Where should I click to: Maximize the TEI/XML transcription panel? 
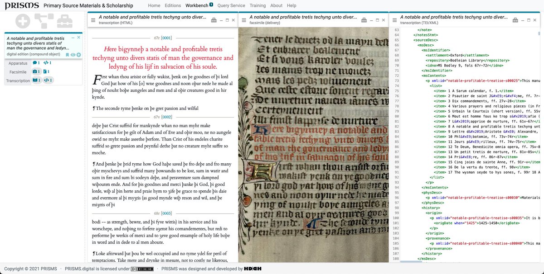529,20
